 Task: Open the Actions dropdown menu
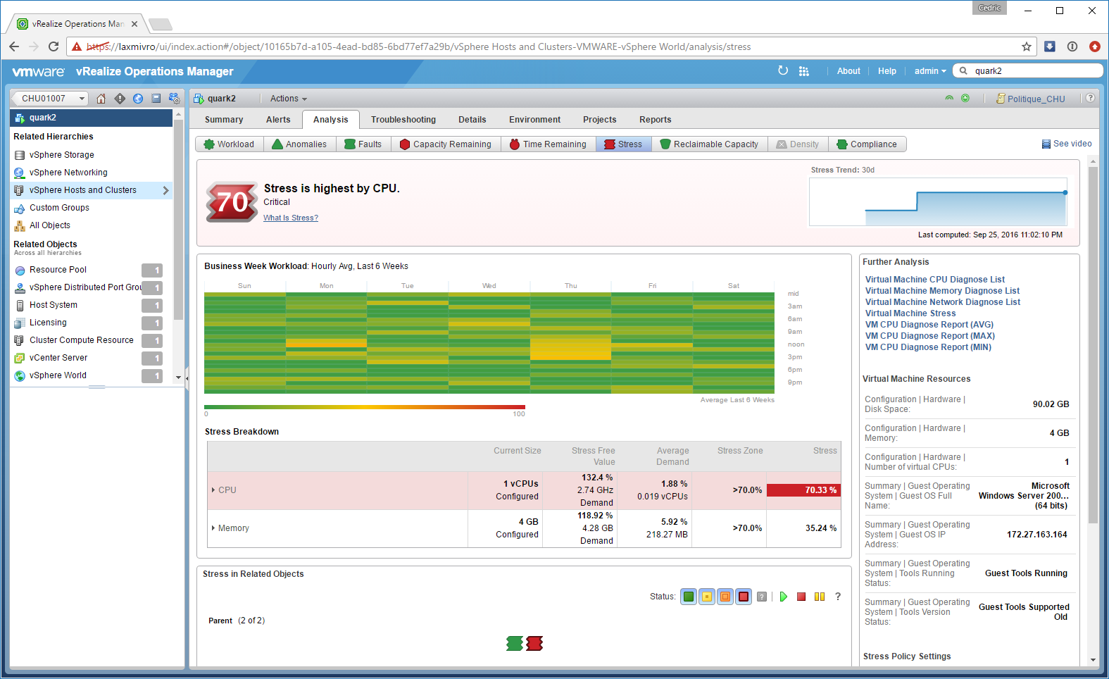(288, 99)
